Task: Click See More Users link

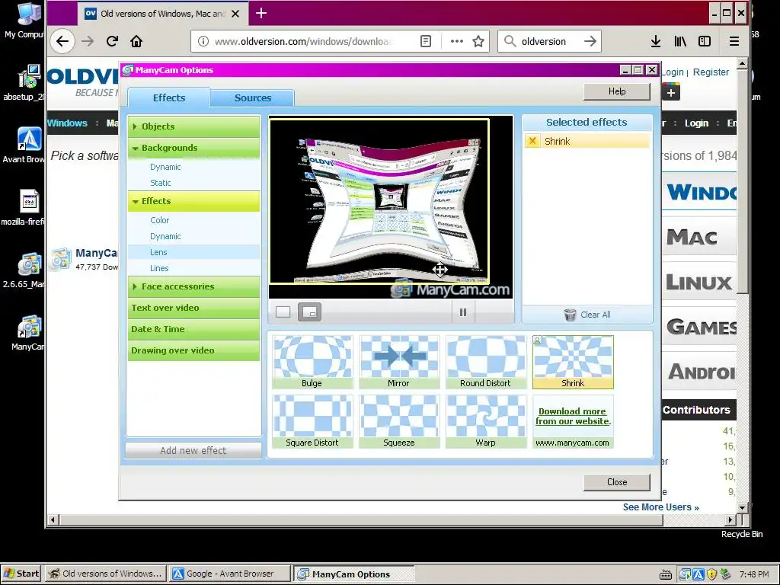Action: tap(660, 507)
